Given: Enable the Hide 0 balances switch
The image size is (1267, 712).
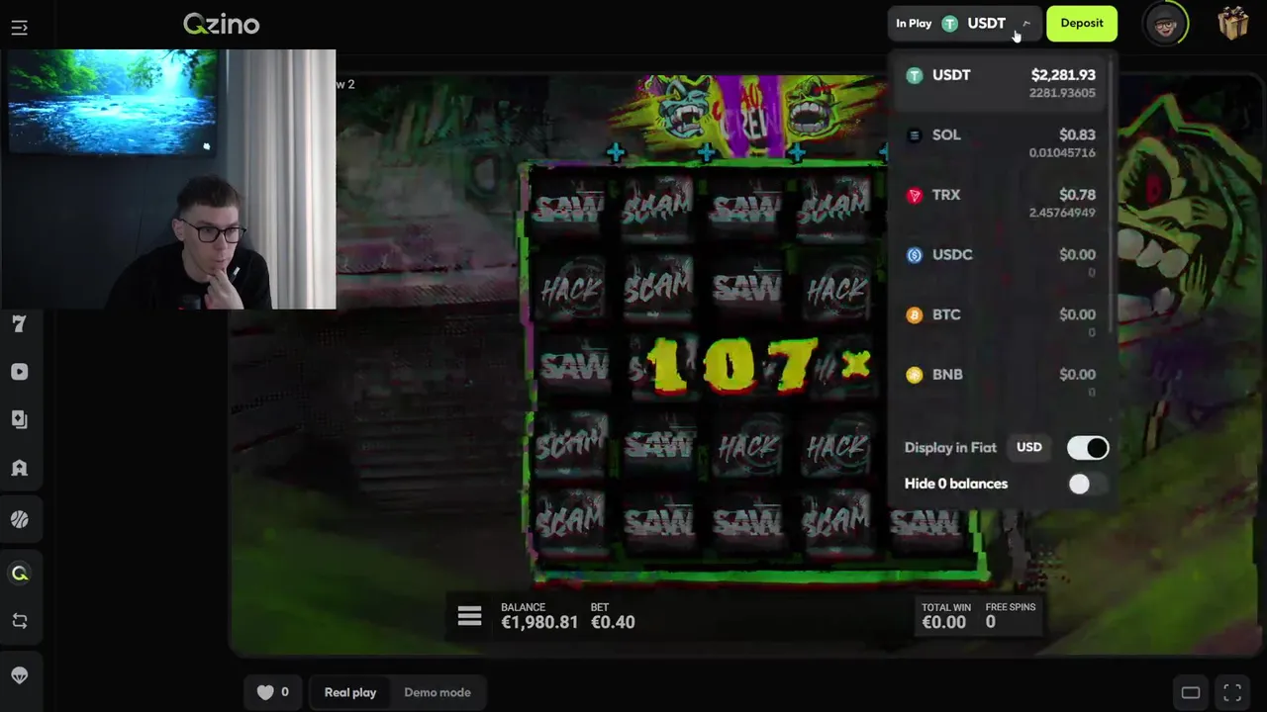Looking at the screenshot, I should click(1088, 484).
